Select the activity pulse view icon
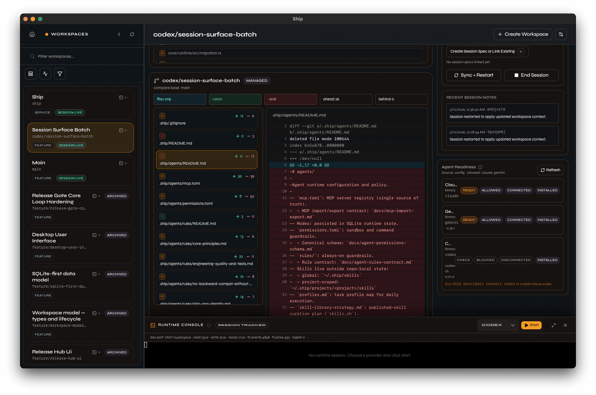This screenshot has width=596, height=395. 45,73
